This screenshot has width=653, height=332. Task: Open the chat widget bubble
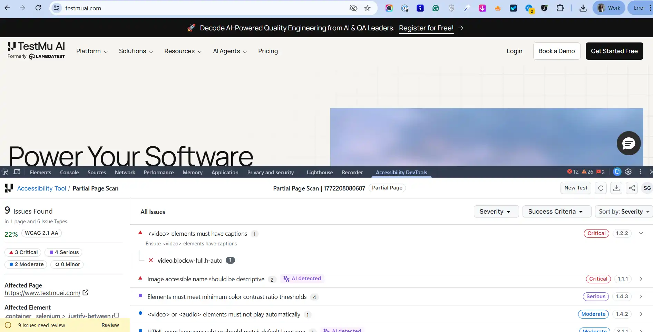click(628, 143)
